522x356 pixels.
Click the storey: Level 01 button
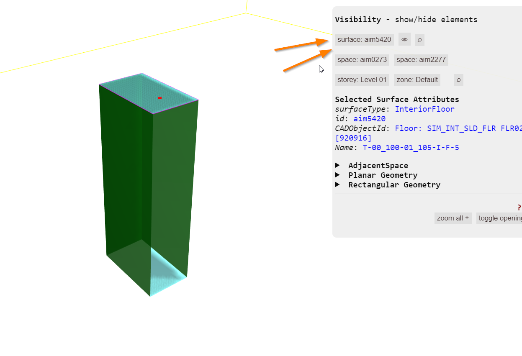point(362,80)
